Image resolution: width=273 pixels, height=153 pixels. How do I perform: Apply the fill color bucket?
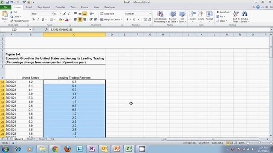click(60, 20)
